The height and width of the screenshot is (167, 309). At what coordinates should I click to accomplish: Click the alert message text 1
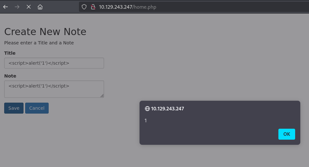pos(146,121)
